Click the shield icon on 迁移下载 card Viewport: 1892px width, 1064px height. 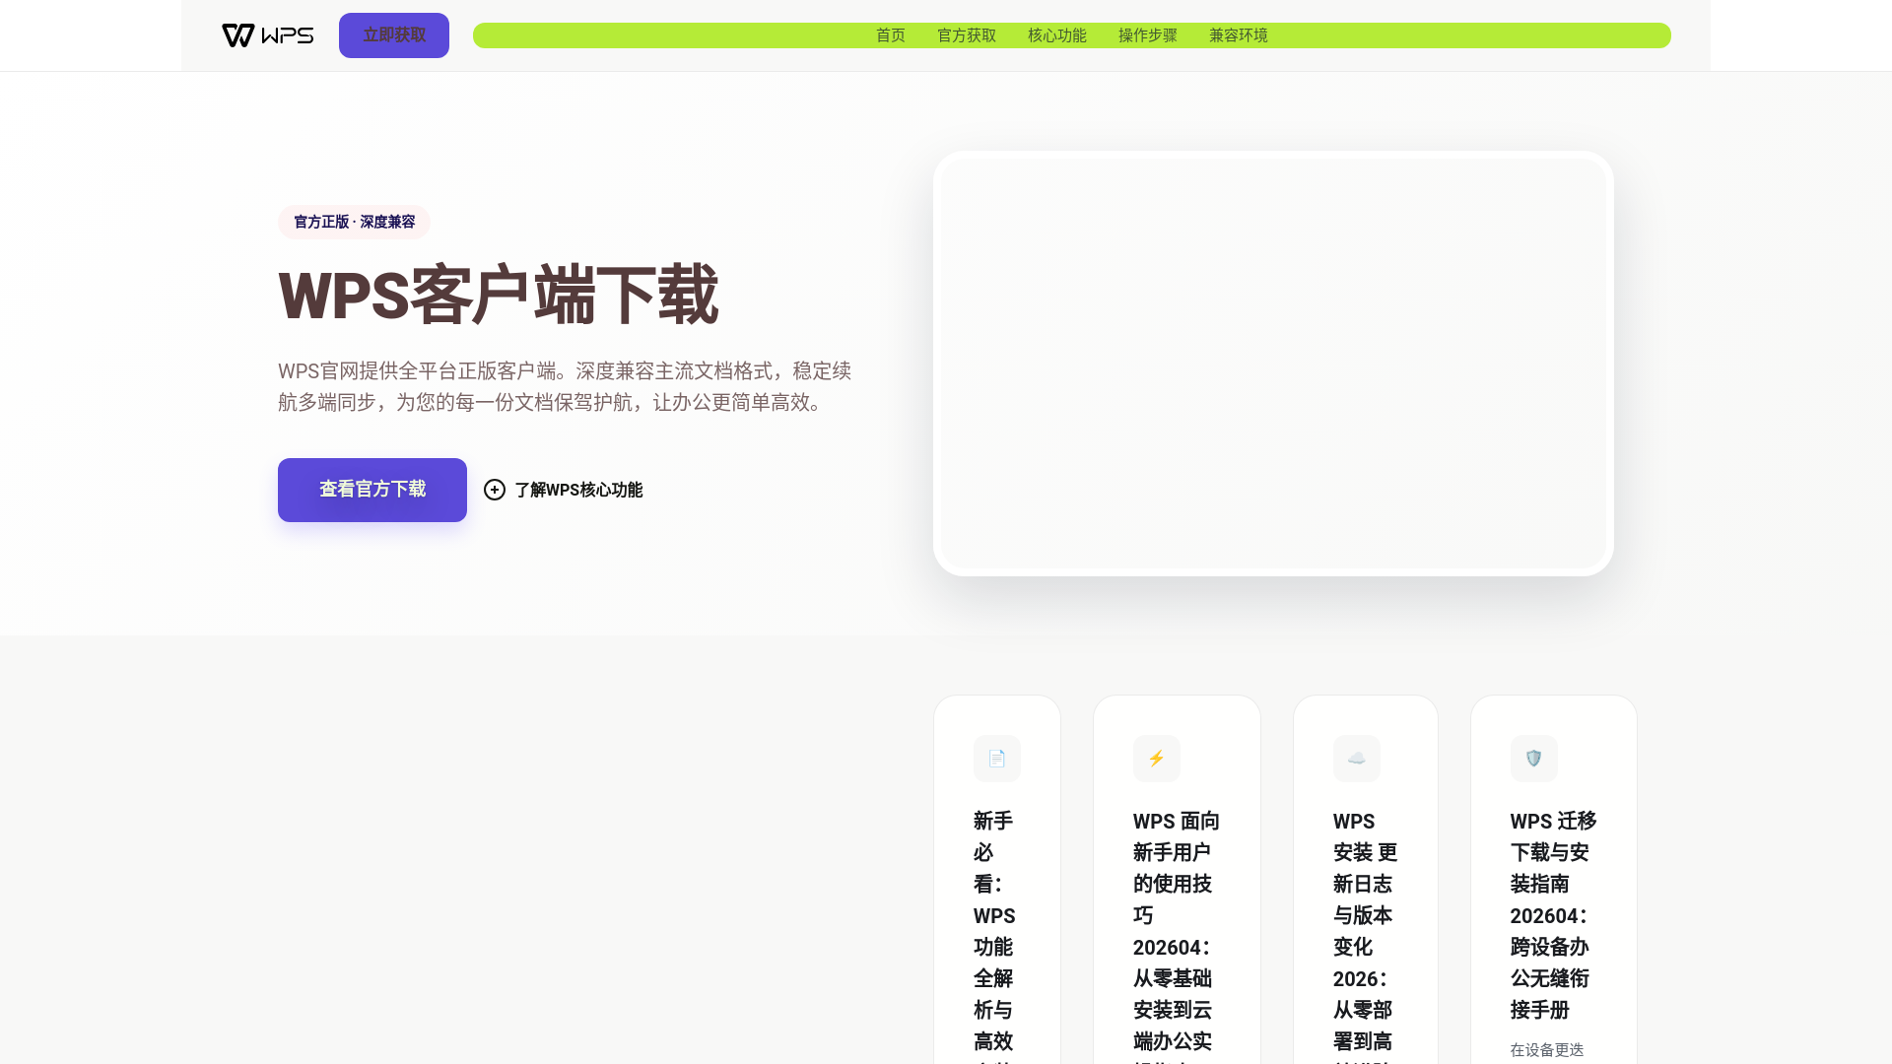point(1534,759)
